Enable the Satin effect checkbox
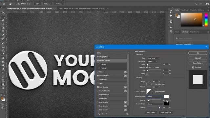210x118 pixels. (x=98, y=83)
